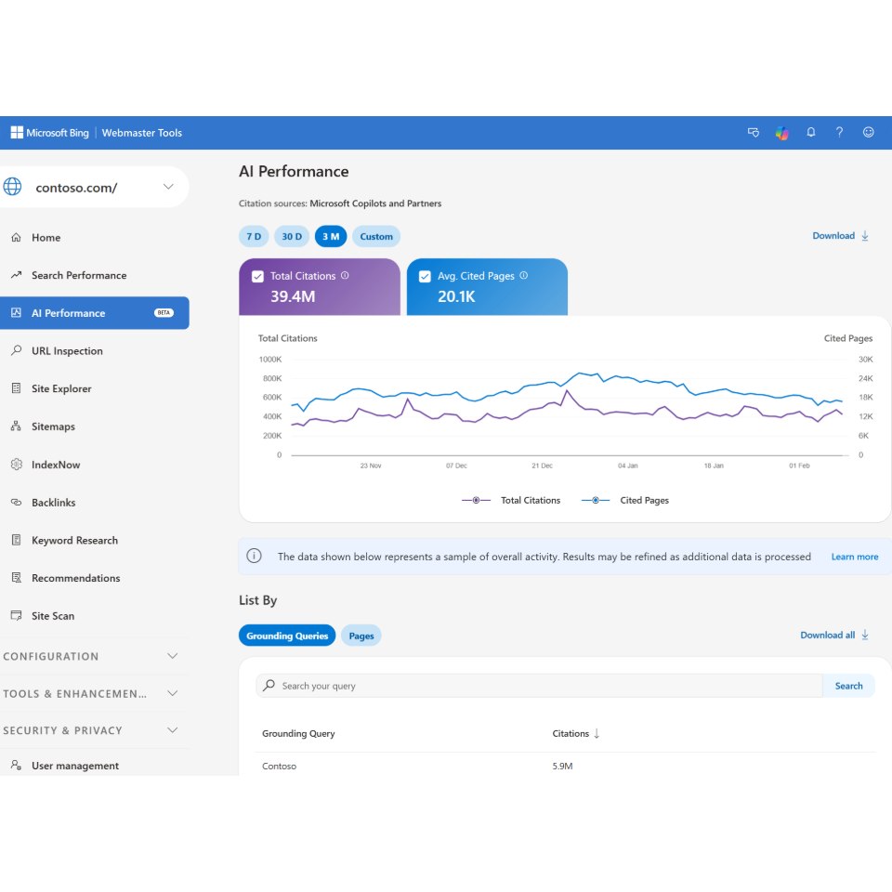Select the Custom time range
892x892 pixels.
[x=376, y=237]
